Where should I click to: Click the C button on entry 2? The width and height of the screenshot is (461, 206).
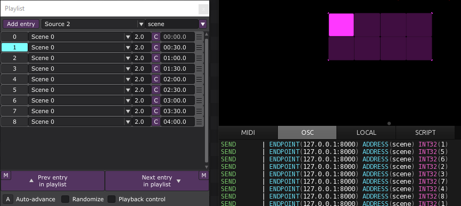(x=156, y=58)
